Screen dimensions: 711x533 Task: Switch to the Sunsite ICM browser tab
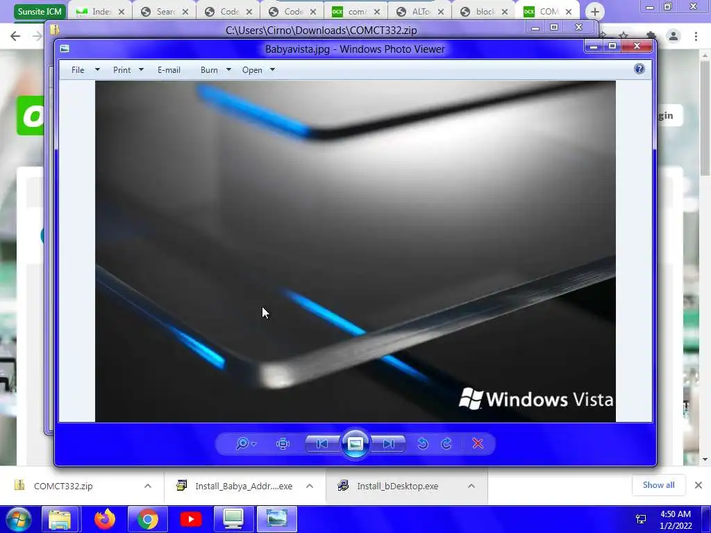(x=40, y=12)
